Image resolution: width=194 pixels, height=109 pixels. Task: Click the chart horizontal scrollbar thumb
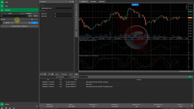click(x=185, y=71)
